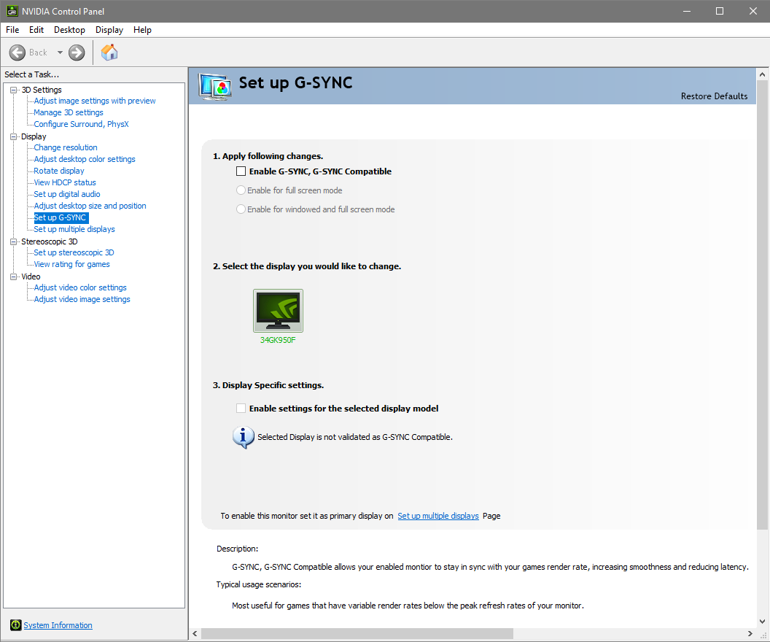770x642 pixels.
Task: Open the Display menu
Action: (x=109, y=30)
